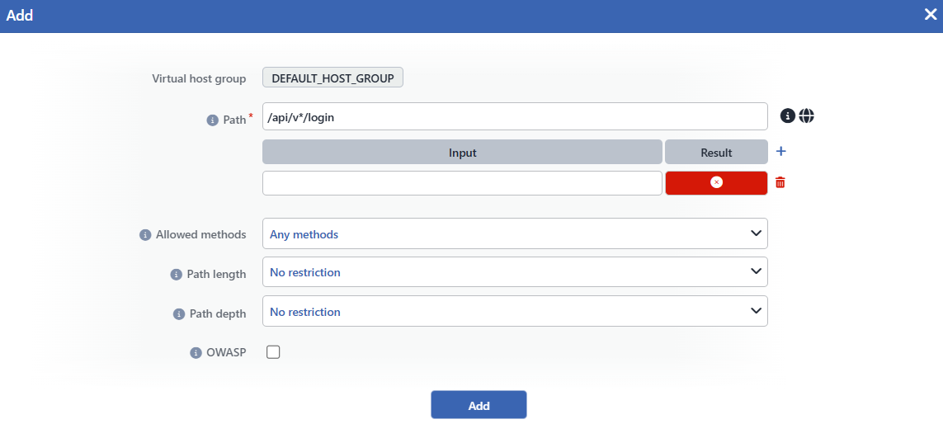The width and height of the screenshot is (943, 424).
Task: Click the red failed result indicator
Action: point(716,183)
